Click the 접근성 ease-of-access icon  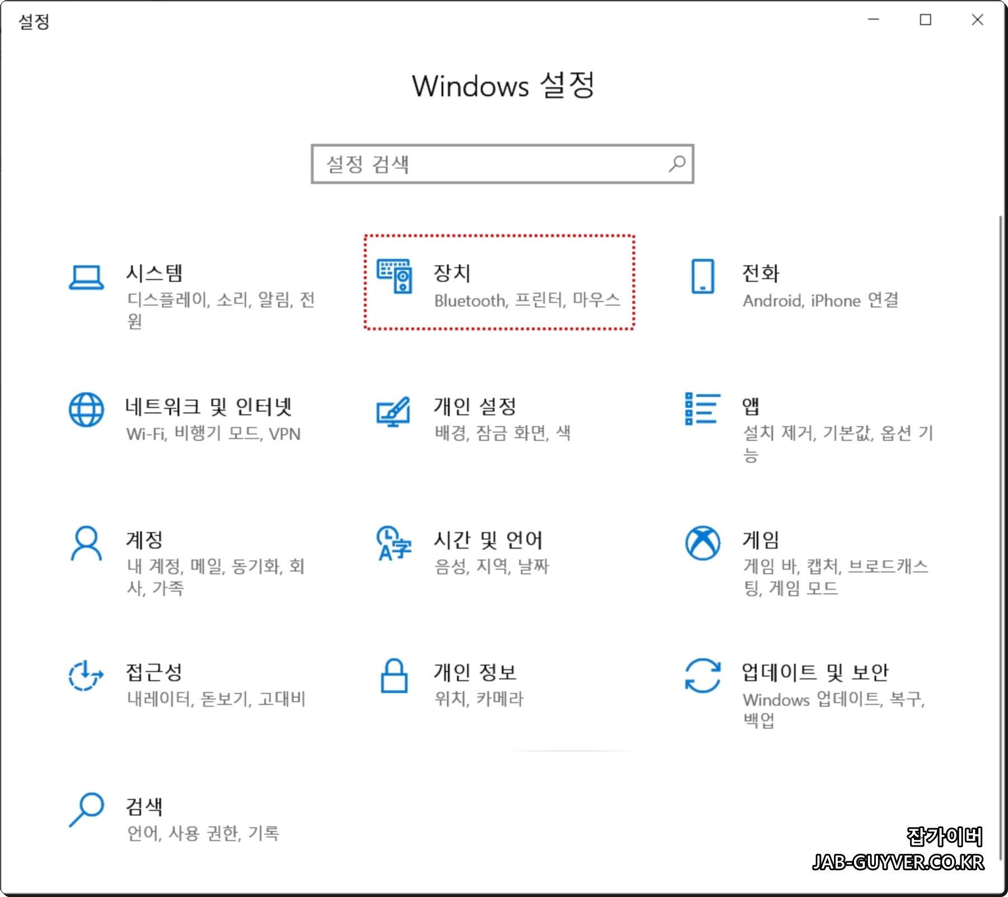click(86, 675)
